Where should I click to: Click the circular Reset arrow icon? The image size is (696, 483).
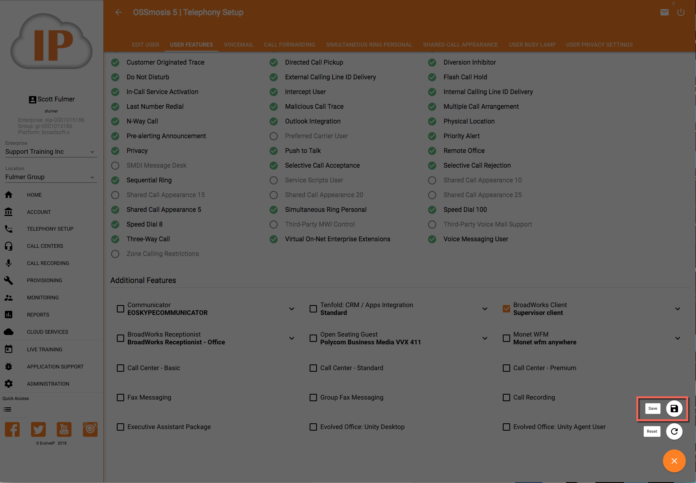tap(674, 431)
